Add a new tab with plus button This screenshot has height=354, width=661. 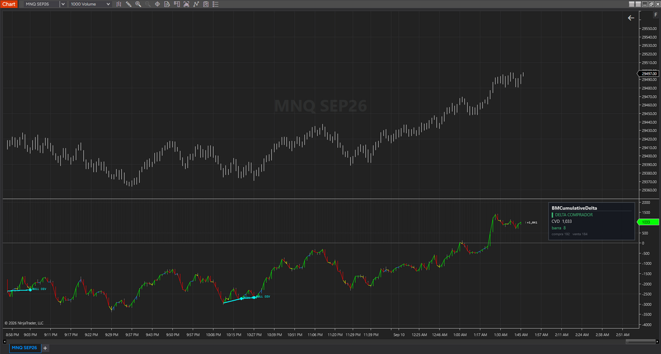pos(45,347)
